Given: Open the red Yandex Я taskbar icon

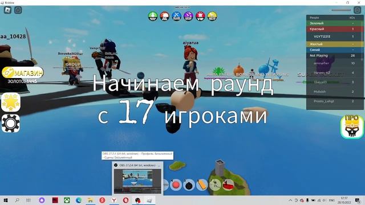Looking at the screenshot, I should coord(102,200).
